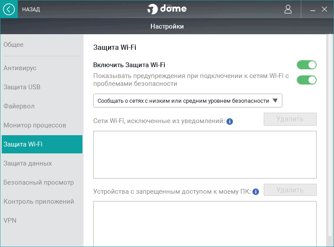Screen dimensions: 334x247
Task: Click the НАЗАД link
Action: [x=31, y=10]
